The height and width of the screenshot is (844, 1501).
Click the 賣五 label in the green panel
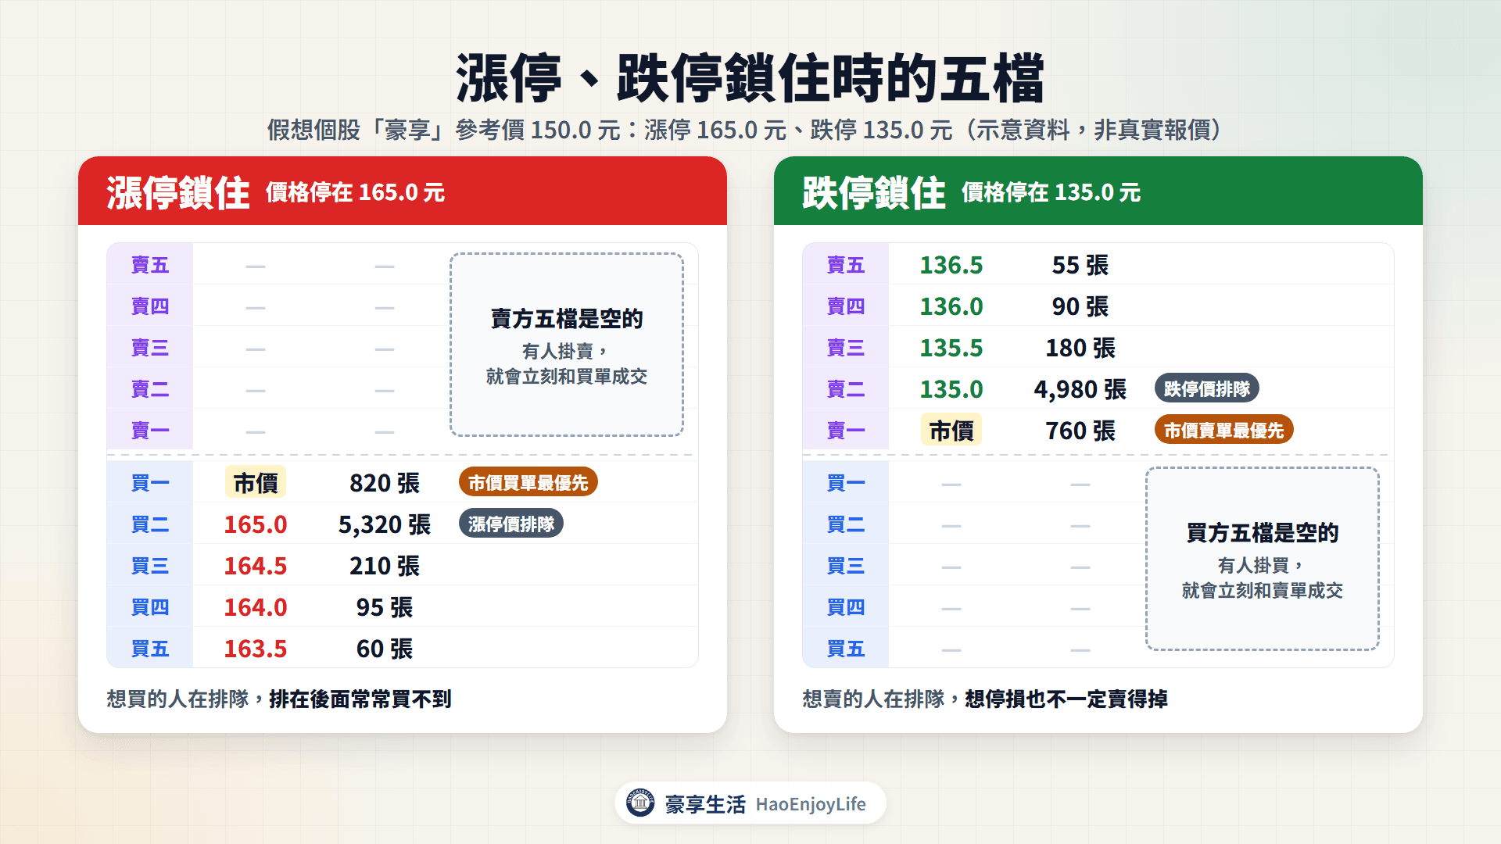point(846,265)
